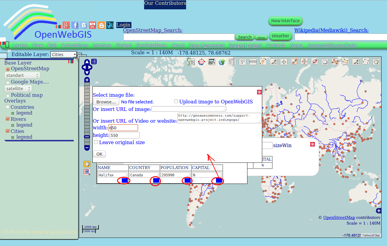387x246 pixels.
Task: Click the floppy disk save icon
Action: 325,62
